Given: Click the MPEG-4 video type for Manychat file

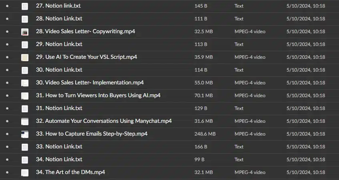Looking at the screenshot, I should [250, 121].
